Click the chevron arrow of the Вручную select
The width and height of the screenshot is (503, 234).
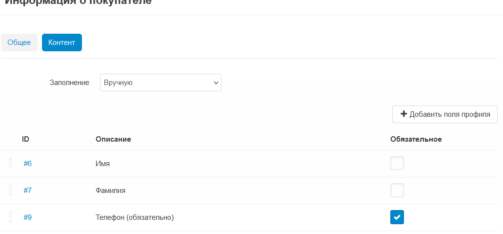click(x=216, y=83)
